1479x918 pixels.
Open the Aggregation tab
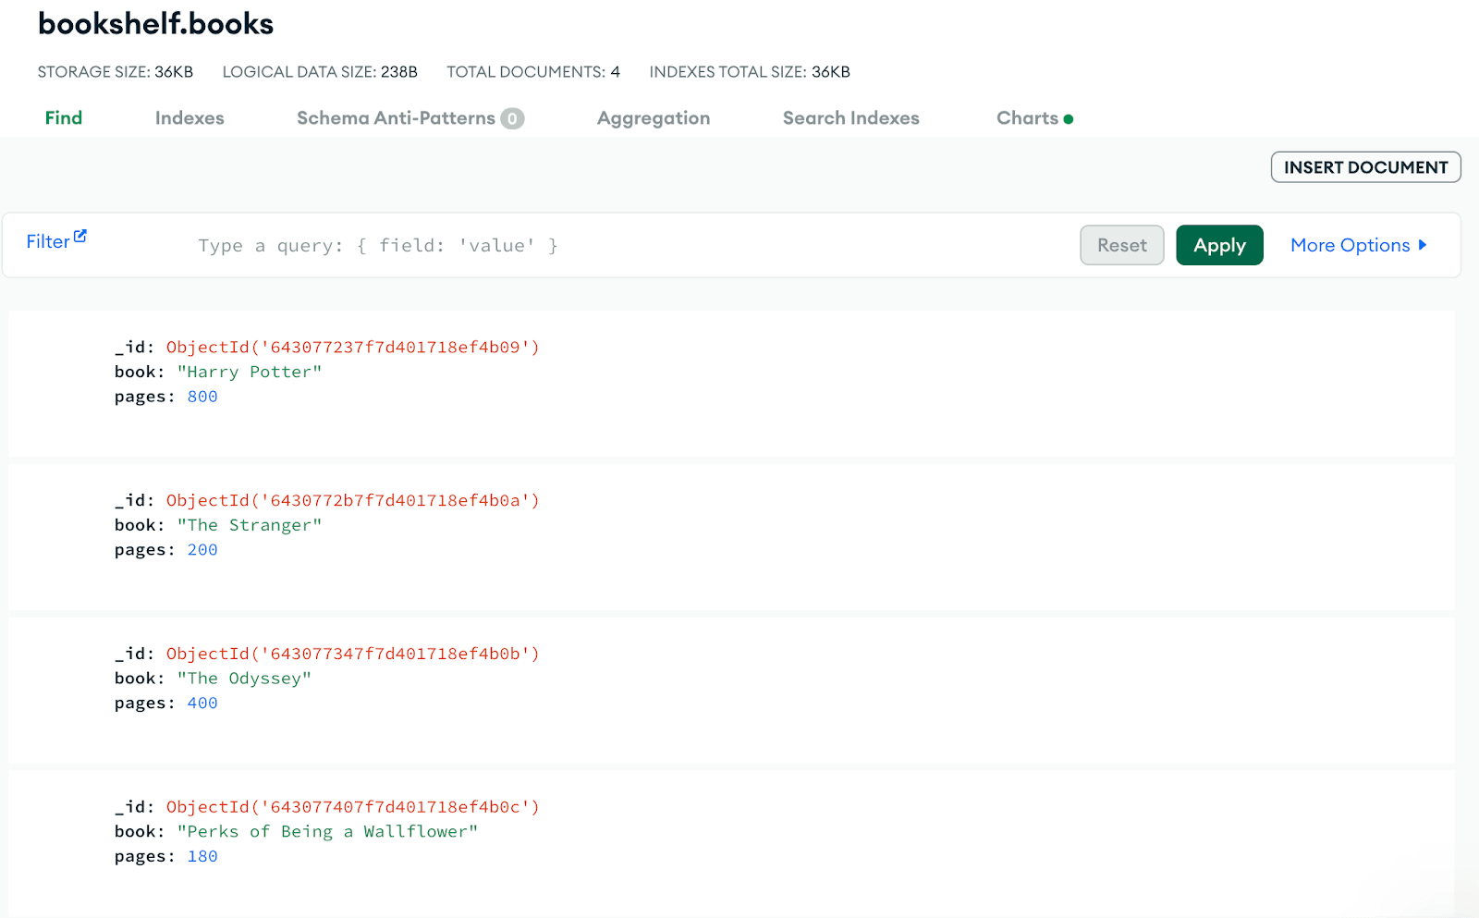pos(654,118)
